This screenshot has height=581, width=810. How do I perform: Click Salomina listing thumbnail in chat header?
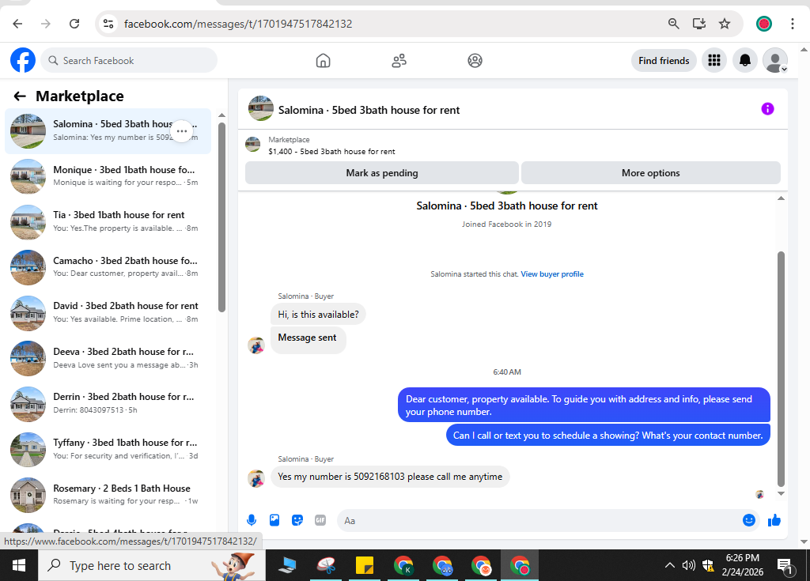[261, 108]
